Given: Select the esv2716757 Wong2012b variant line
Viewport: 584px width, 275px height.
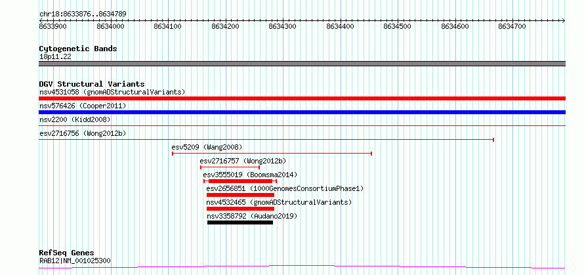Looking at the screenshot, I should 230,167.
